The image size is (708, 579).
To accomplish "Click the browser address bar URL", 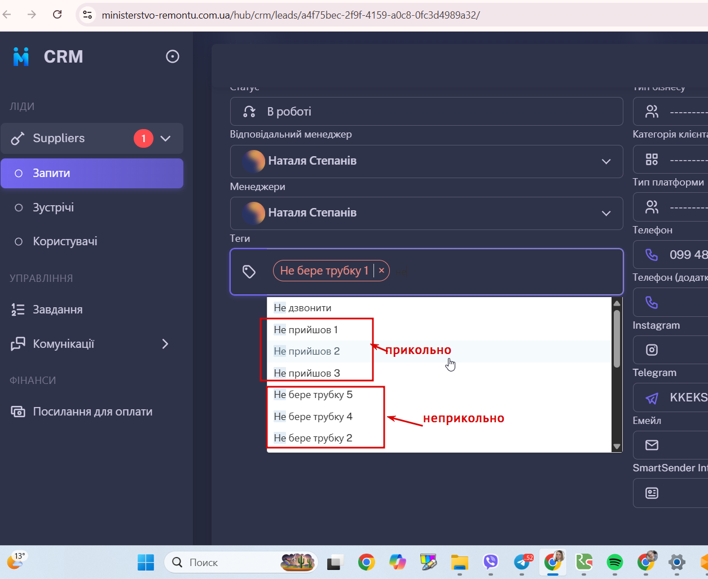I will [291, 15].
